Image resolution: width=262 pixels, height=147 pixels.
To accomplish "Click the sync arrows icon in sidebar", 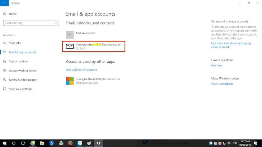I will [x=5, y=89].
